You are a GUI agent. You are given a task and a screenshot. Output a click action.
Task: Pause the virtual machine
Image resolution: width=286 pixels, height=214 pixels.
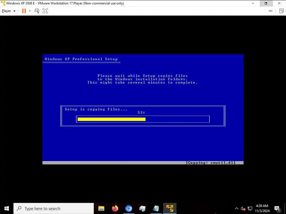coord(24,11)
